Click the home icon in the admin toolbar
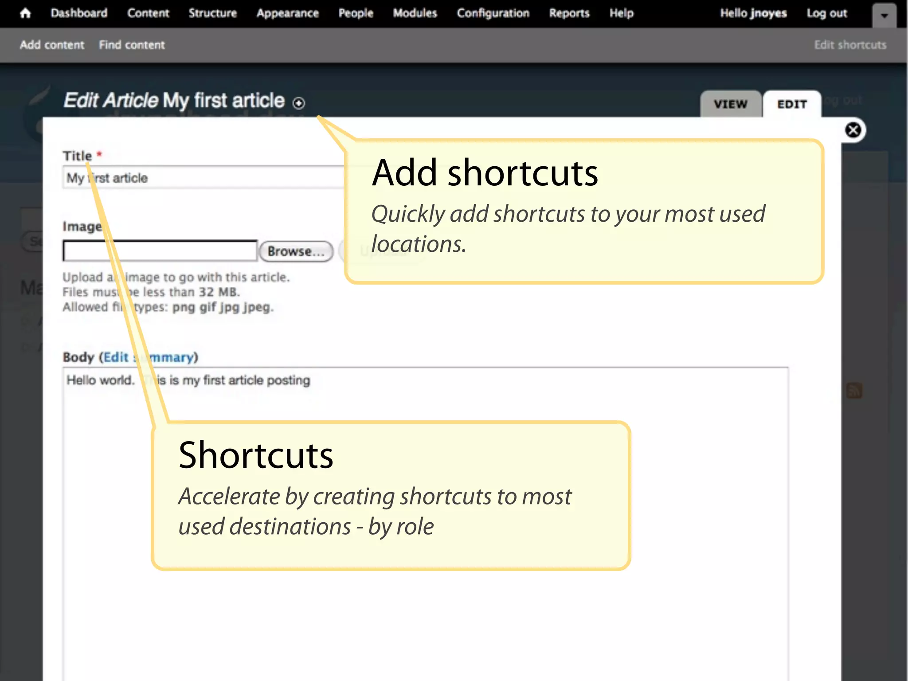Screen dimensions: 908x681 pos(25,13)
